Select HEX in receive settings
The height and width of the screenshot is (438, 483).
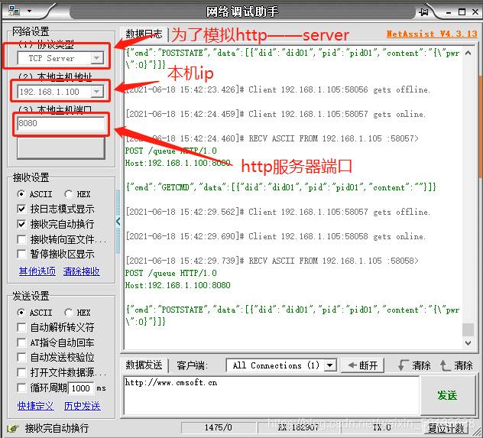pos(77,194)
